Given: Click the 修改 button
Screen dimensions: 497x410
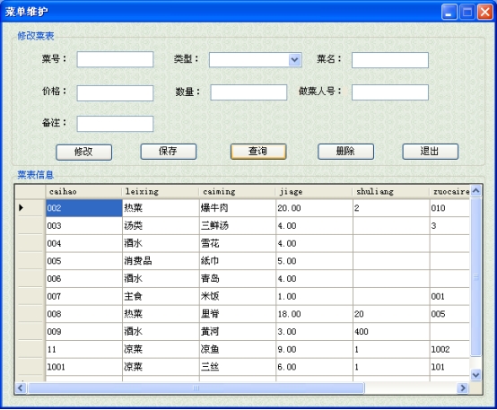Looking at the screenshot, I should pos(83,153).
